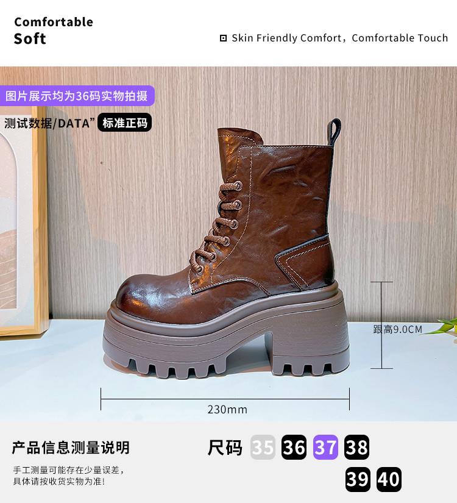This screenshot has width=457, height=503.
Task: Click the brown boot product image
Action: pyautogui.click(x=227, y=249)
